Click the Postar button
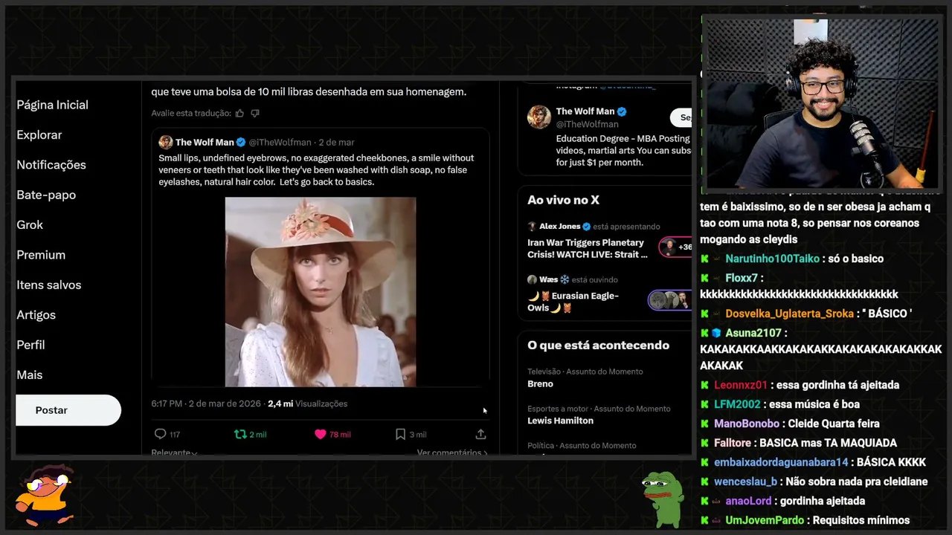Image resolution: width=952 pixels, height=535 pixels. click(x=68, y=410)
